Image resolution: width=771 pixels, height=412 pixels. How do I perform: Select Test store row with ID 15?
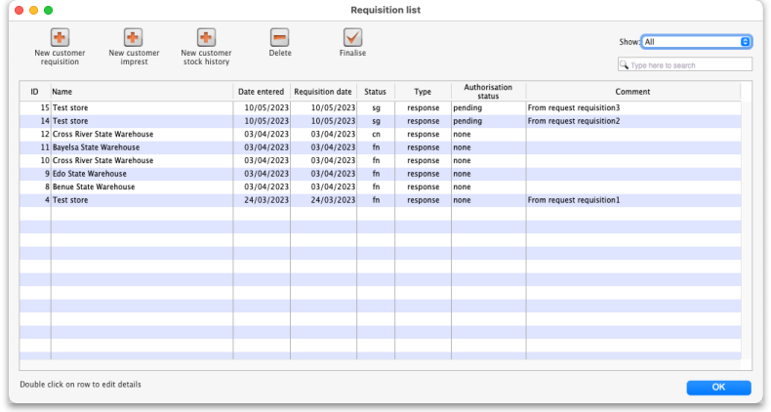pyautogui.click(x=380, y=107)
